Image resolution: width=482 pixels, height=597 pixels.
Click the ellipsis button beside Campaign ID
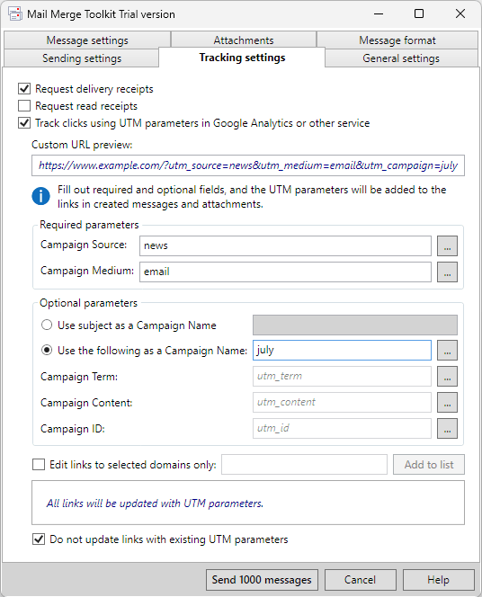tap(447, 428)
